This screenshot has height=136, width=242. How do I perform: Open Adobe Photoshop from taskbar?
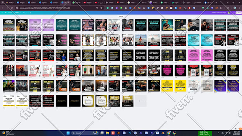(130, 133)
